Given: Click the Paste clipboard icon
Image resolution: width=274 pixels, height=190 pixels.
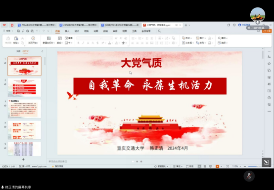Looking at the screenshot, I should coord(16,38).
